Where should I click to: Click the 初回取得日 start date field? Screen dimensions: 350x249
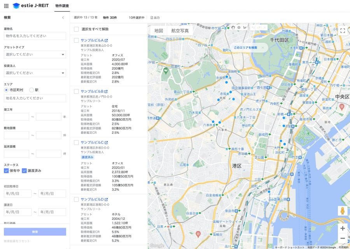17,194
